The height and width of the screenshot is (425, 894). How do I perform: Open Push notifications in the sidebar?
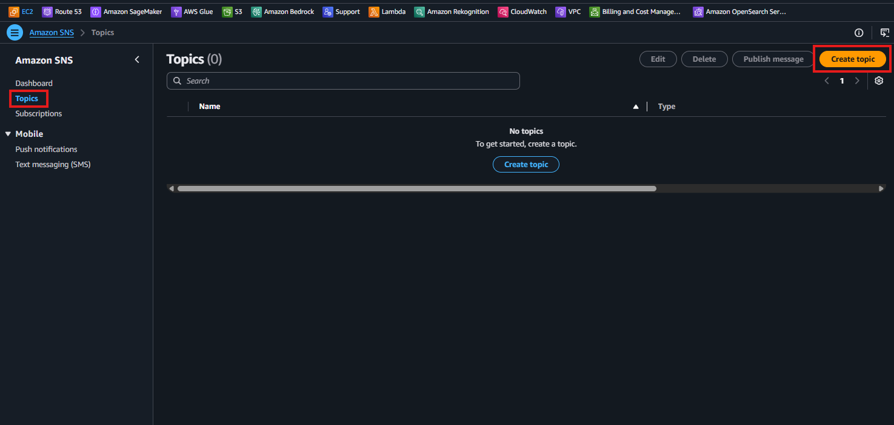coord(46,149)
